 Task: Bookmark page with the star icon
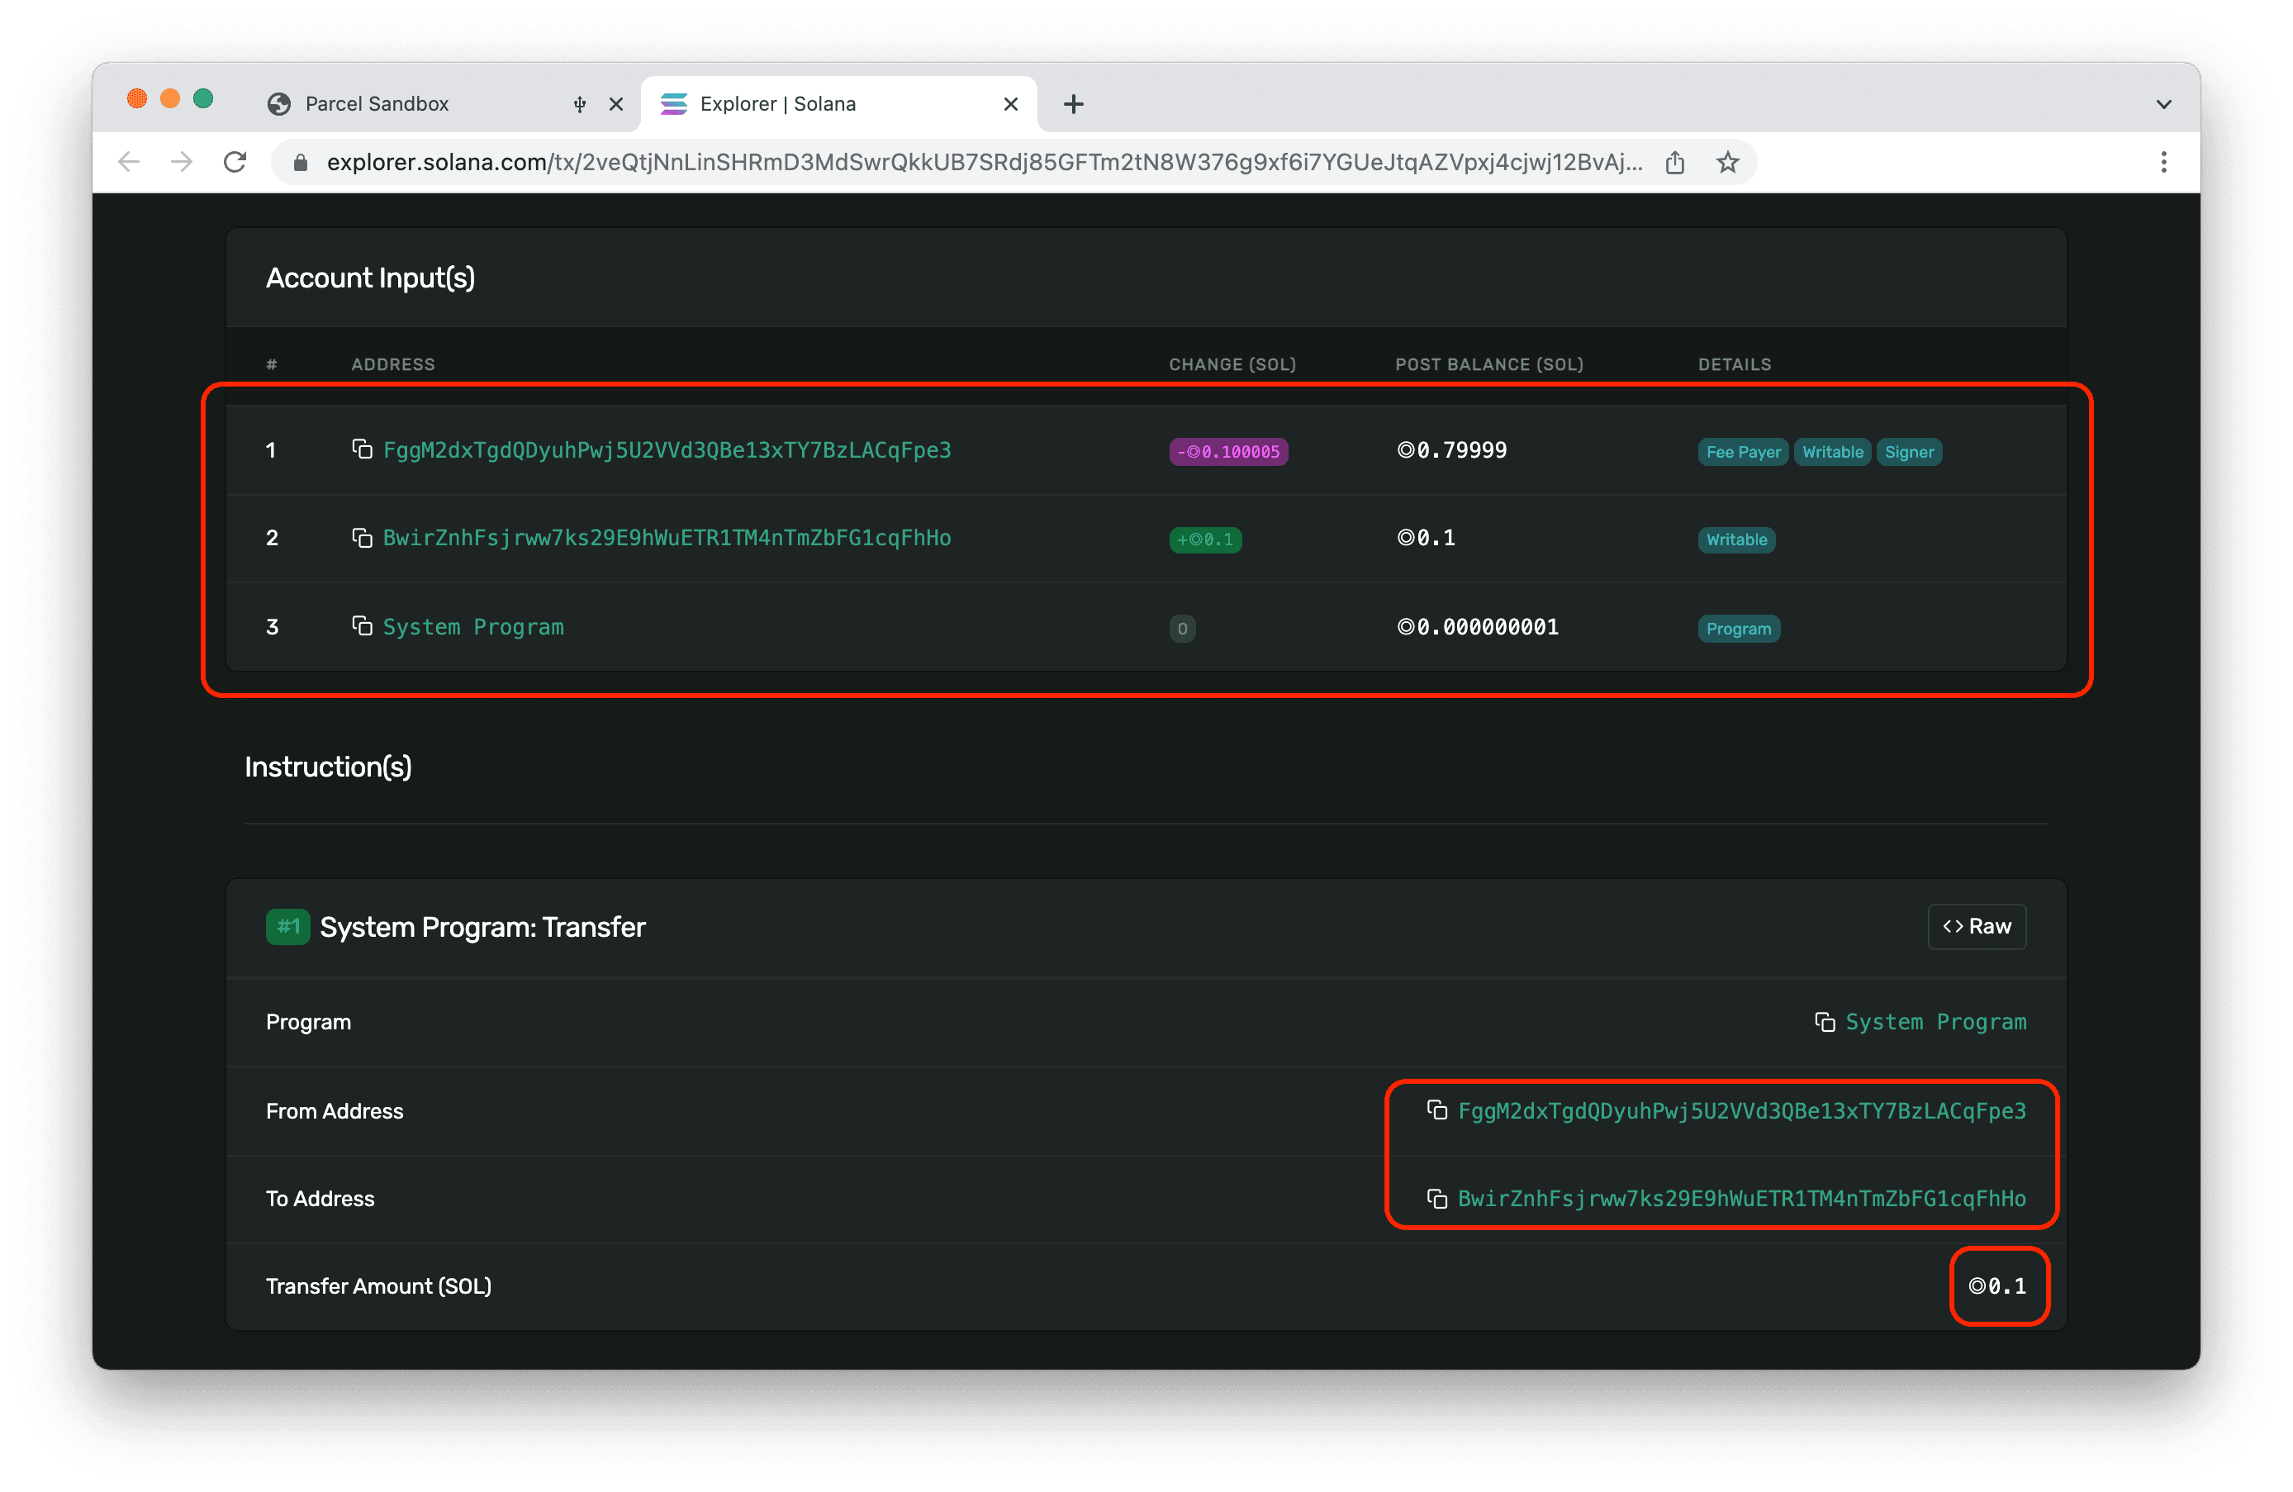click(x=1727, y=163)
